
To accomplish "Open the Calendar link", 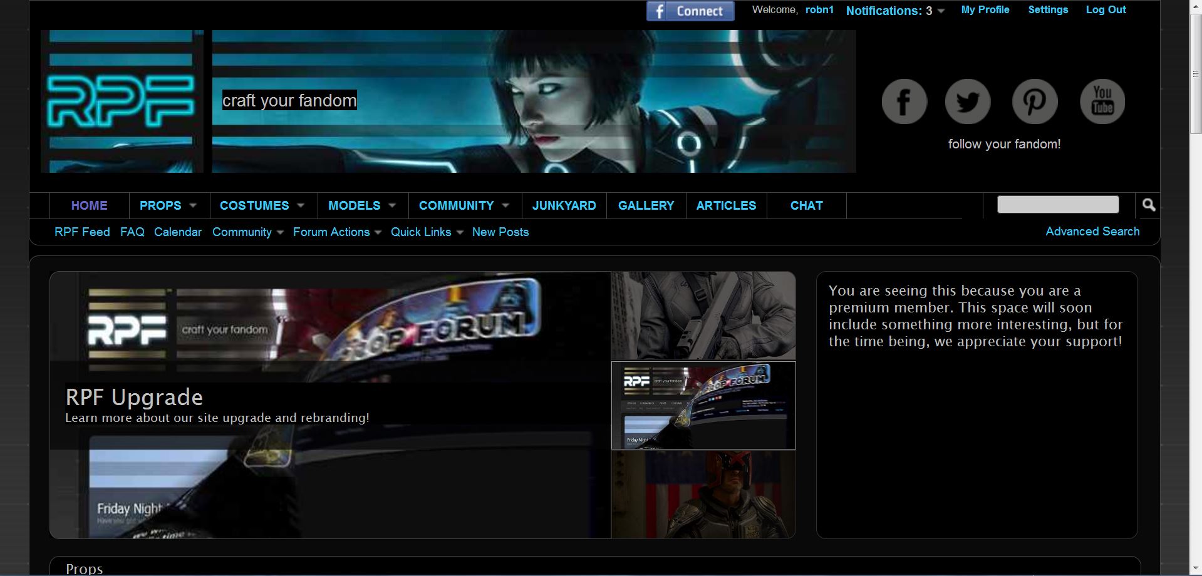I will pyautogui.click(x=178, y=232).
